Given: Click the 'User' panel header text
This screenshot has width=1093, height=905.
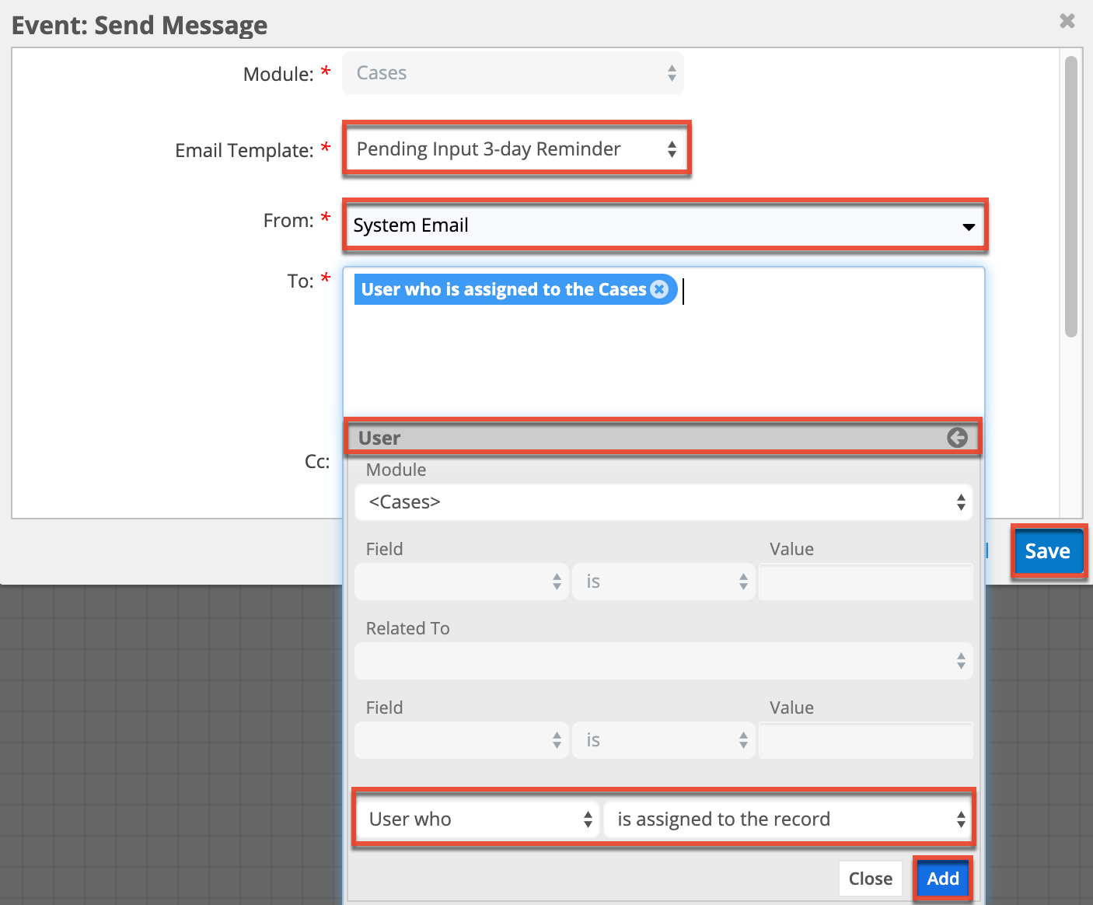Looking at the screenshot, I should tap(379, 438).
